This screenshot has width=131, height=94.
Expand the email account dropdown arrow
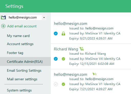coord(44,17)
